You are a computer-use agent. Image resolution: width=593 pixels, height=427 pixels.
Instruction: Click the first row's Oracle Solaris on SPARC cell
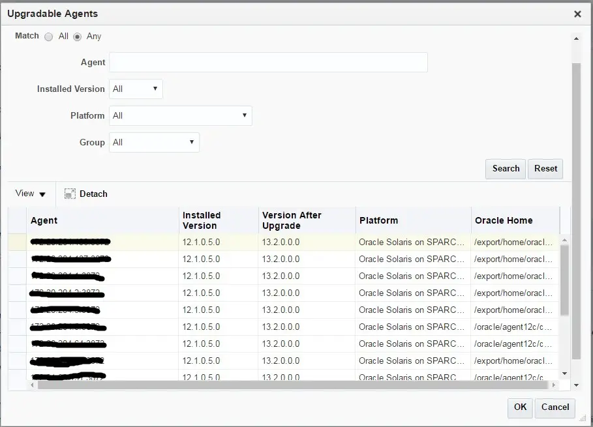pyautogui.click(x=414, y=243)
